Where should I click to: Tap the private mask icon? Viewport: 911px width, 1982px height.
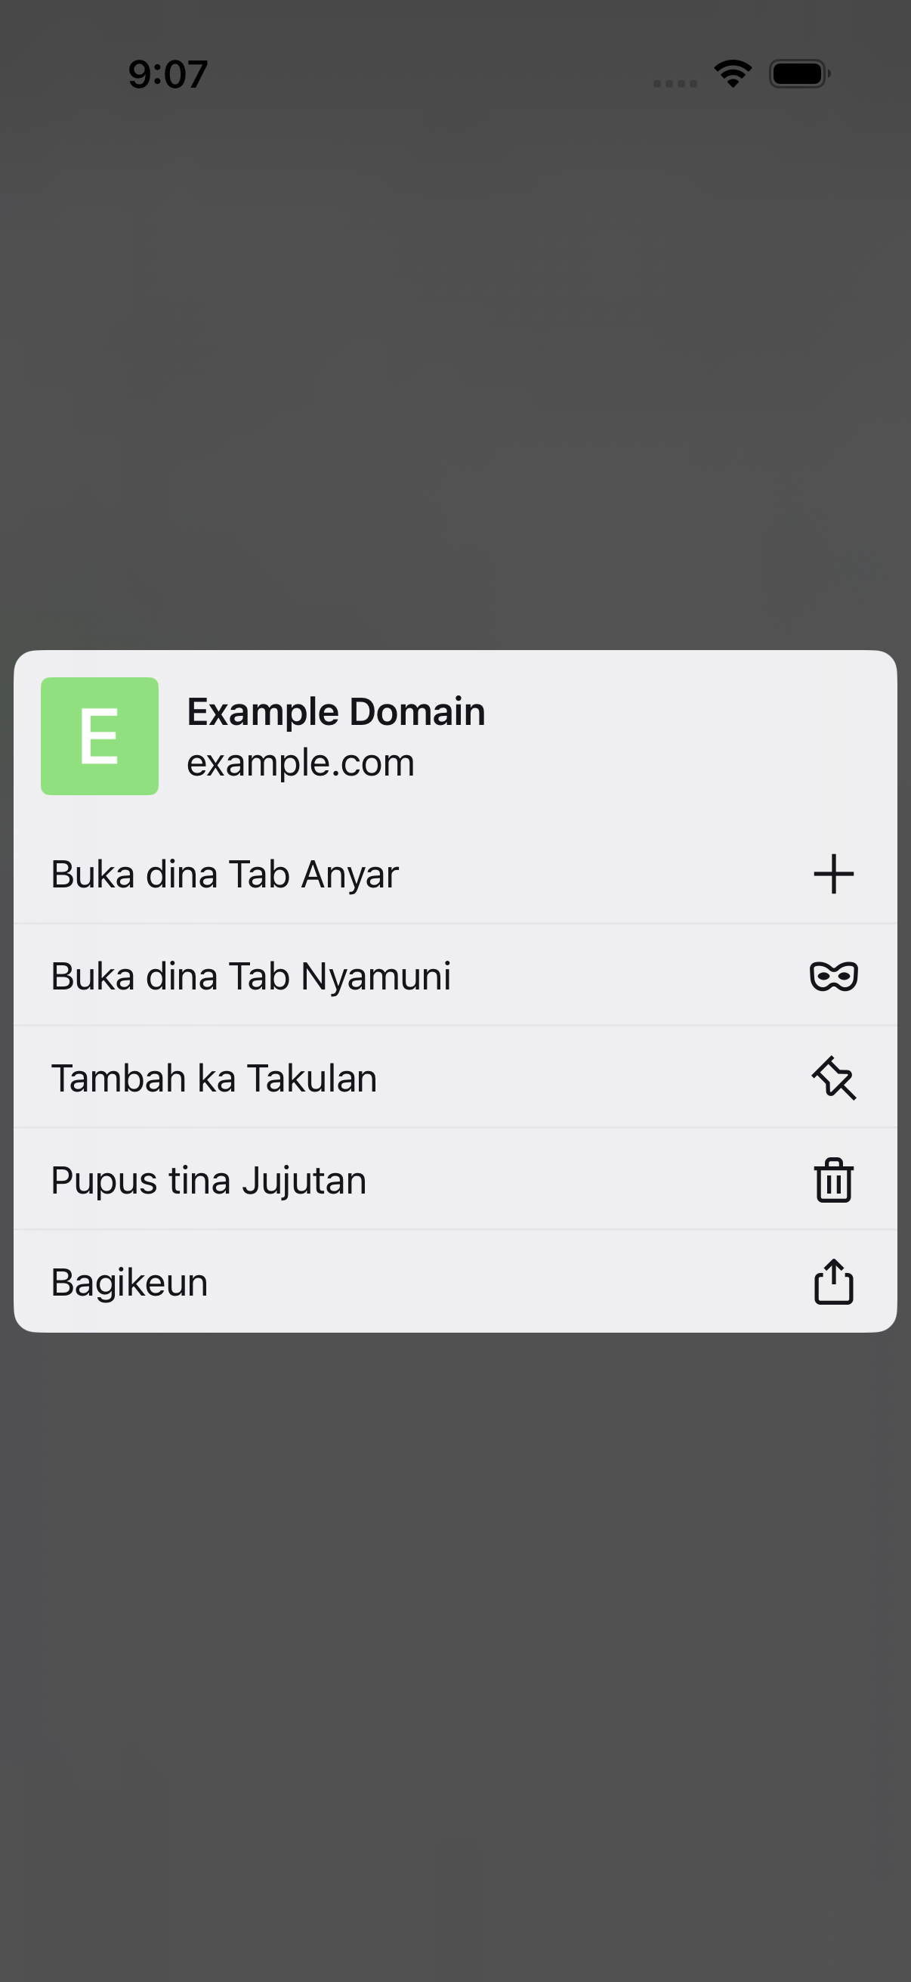click(x=833, y=977)
